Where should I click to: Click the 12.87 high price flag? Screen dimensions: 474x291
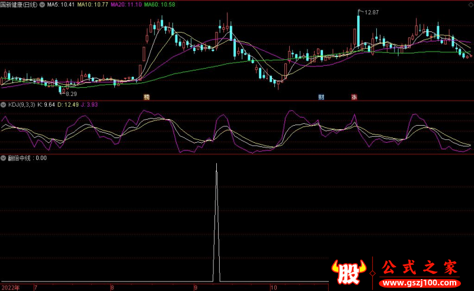[370, 12]
